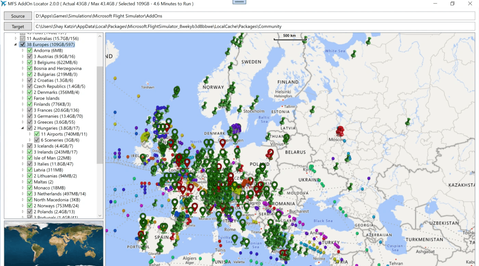Expand the 11 Australias tree node
The width and height of the screenshot is (479, 266).
16,39
